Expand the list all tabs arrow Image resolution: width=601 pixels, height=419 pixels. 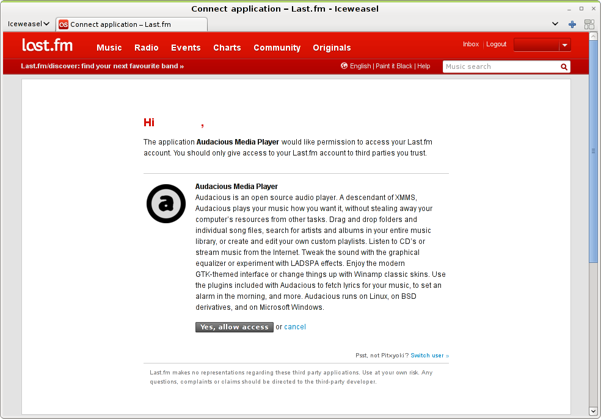(x=555, y=24)
